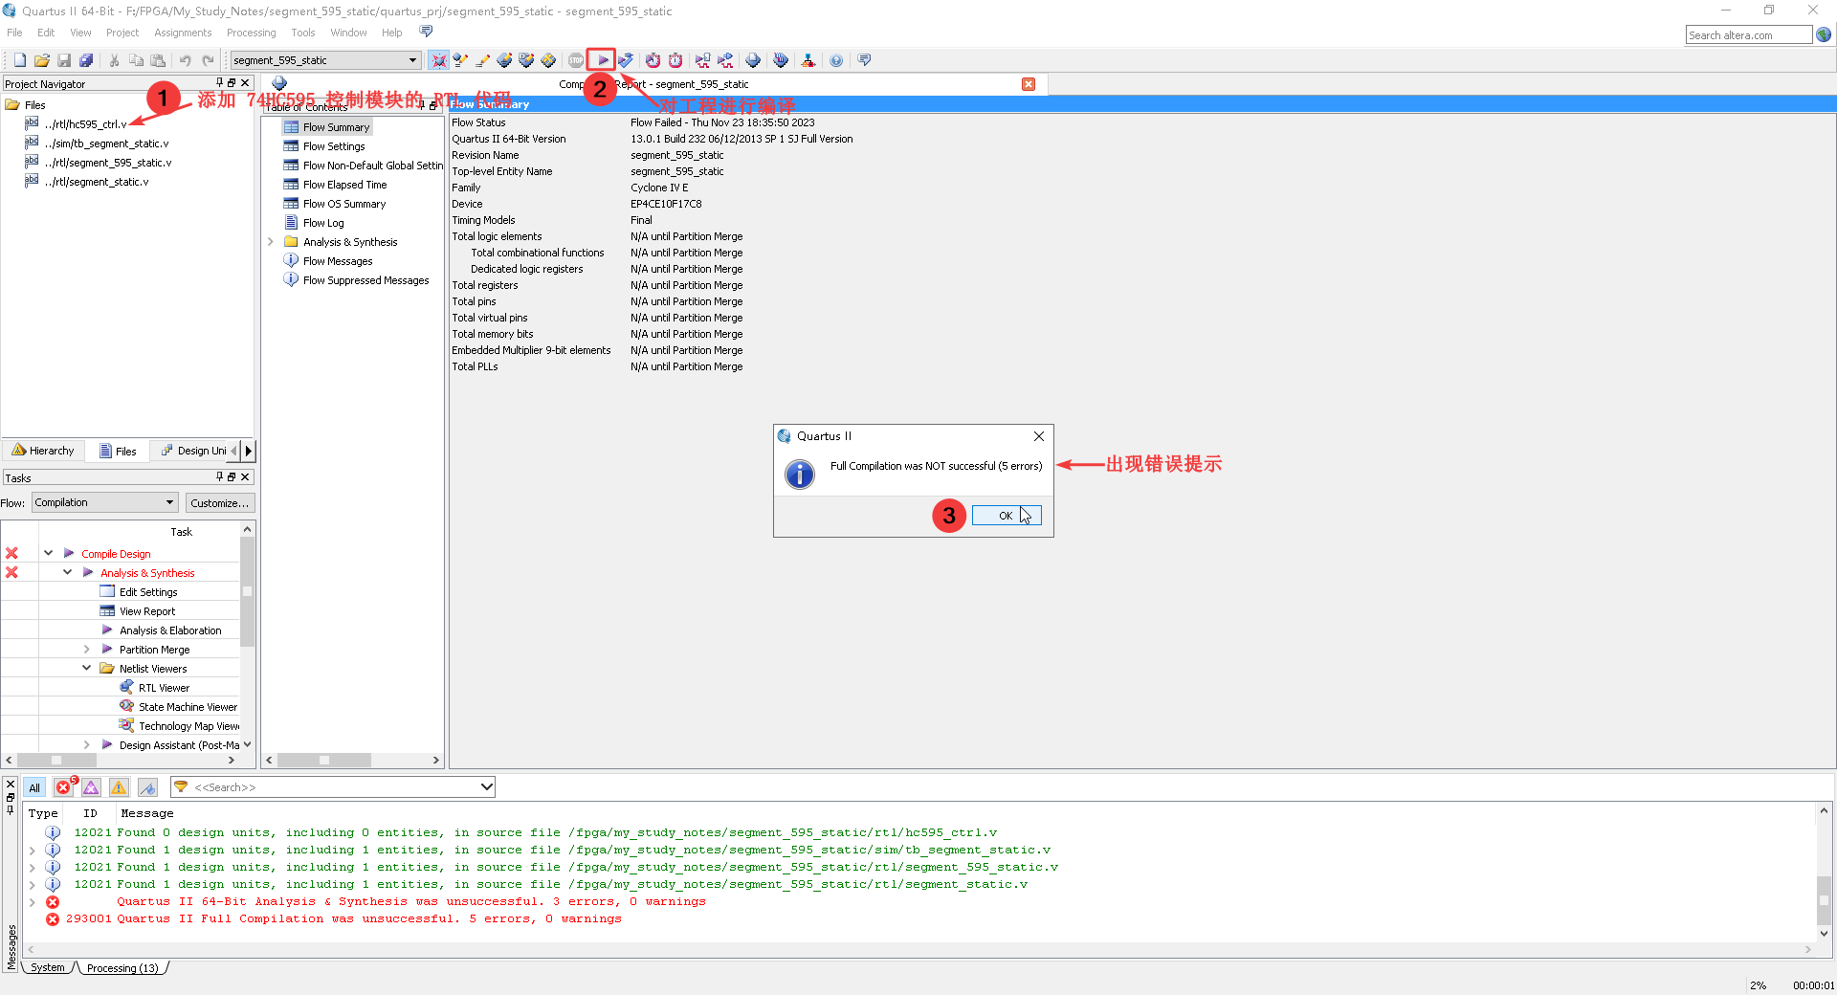Collapse the Netlist Viewers task group
The width and height of the screenshot is (1837, 995).
click(x=86, y=668)
